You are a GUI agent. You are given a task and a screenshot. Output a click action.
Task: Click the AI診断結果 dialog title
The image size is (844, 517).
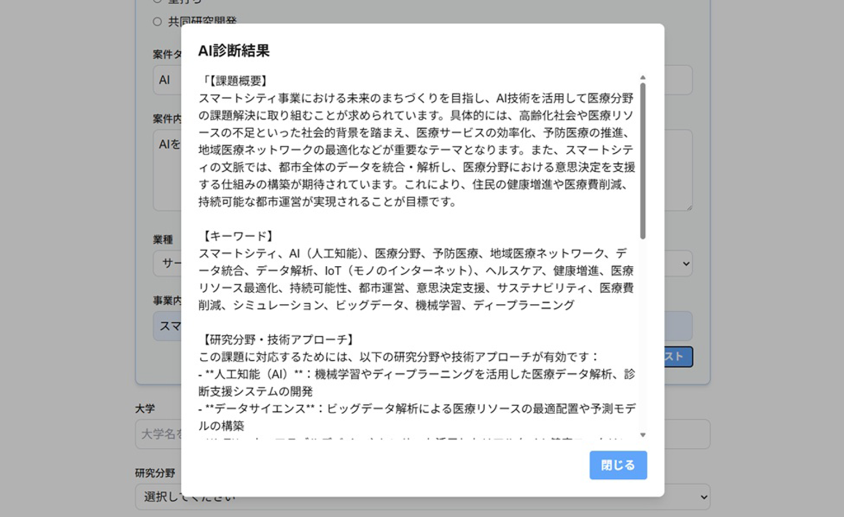(234, 51)
